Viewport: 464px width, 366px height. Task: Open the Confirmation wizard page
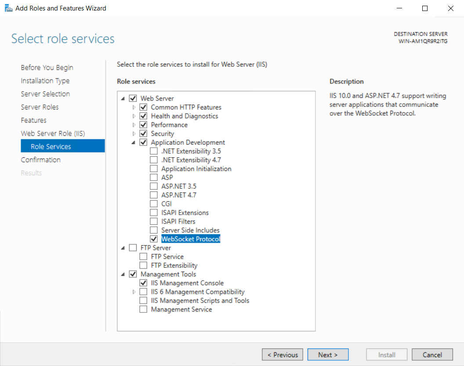pyautogui.click(x=40, y=160)
